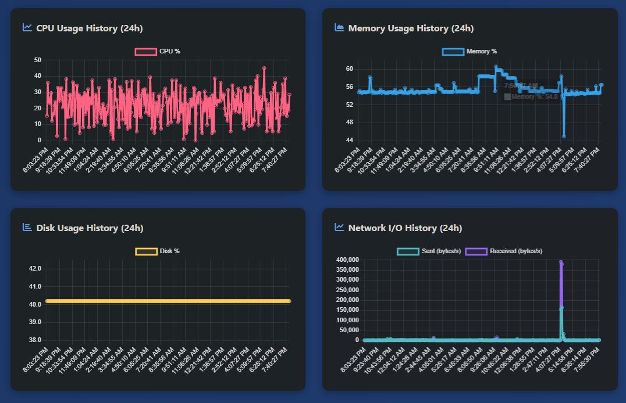
Task: Click the CPU Usage History line chart icon
Action: [27, 27]
